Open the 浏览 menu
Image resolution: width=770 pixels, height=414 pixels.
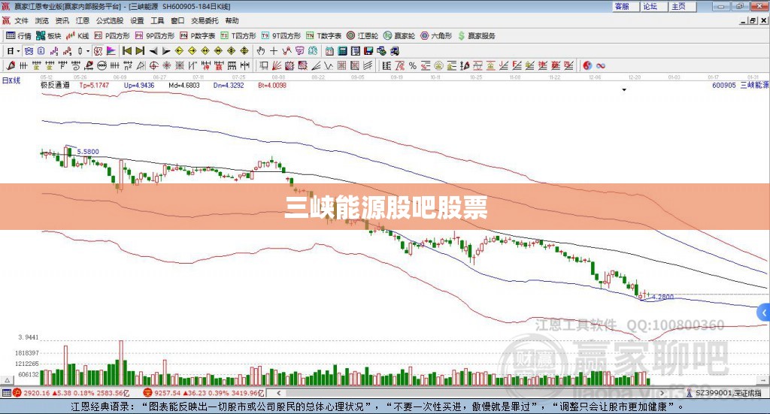pyautogui.click(x=42, y=20)
